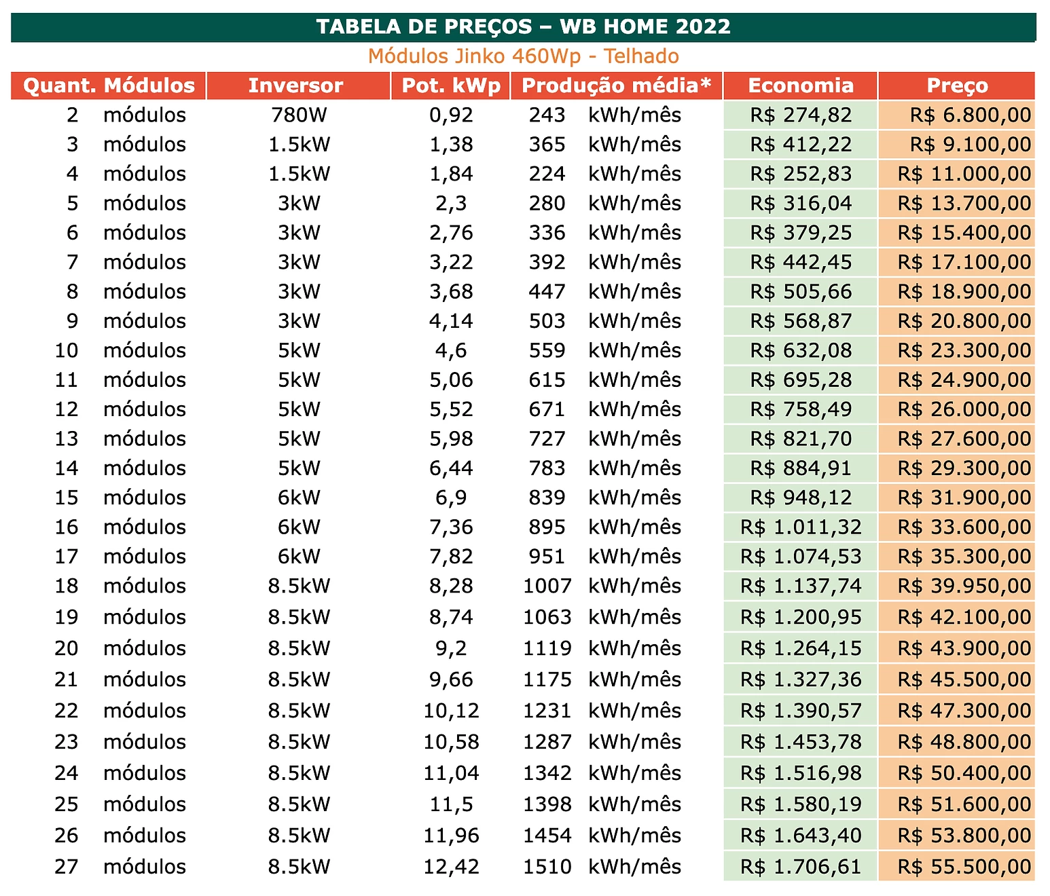This screenshot has width=1050, height=896.
Task: Click the title TABELA DE PREÇOS banner
Action: [x=524, y=27]
